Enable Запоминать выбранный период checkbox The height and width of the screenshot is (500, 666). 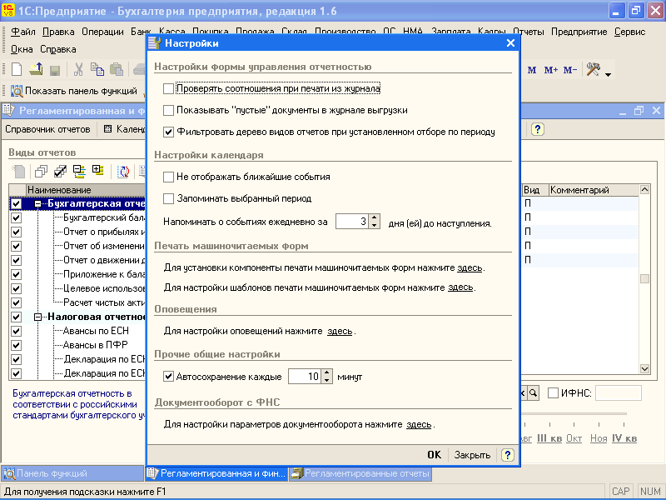(x=169, y=198)
